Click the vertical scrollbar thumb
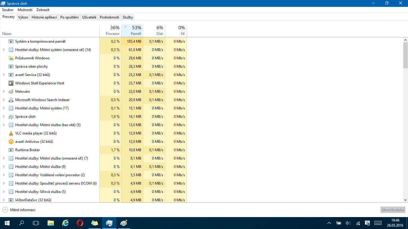The image size is (408, 229). pos(405,55)
